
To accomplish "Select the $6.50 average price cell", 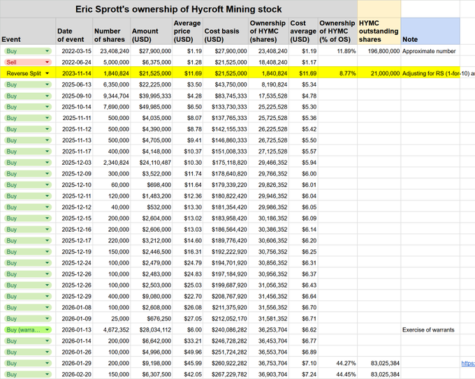I will (187, 107).
